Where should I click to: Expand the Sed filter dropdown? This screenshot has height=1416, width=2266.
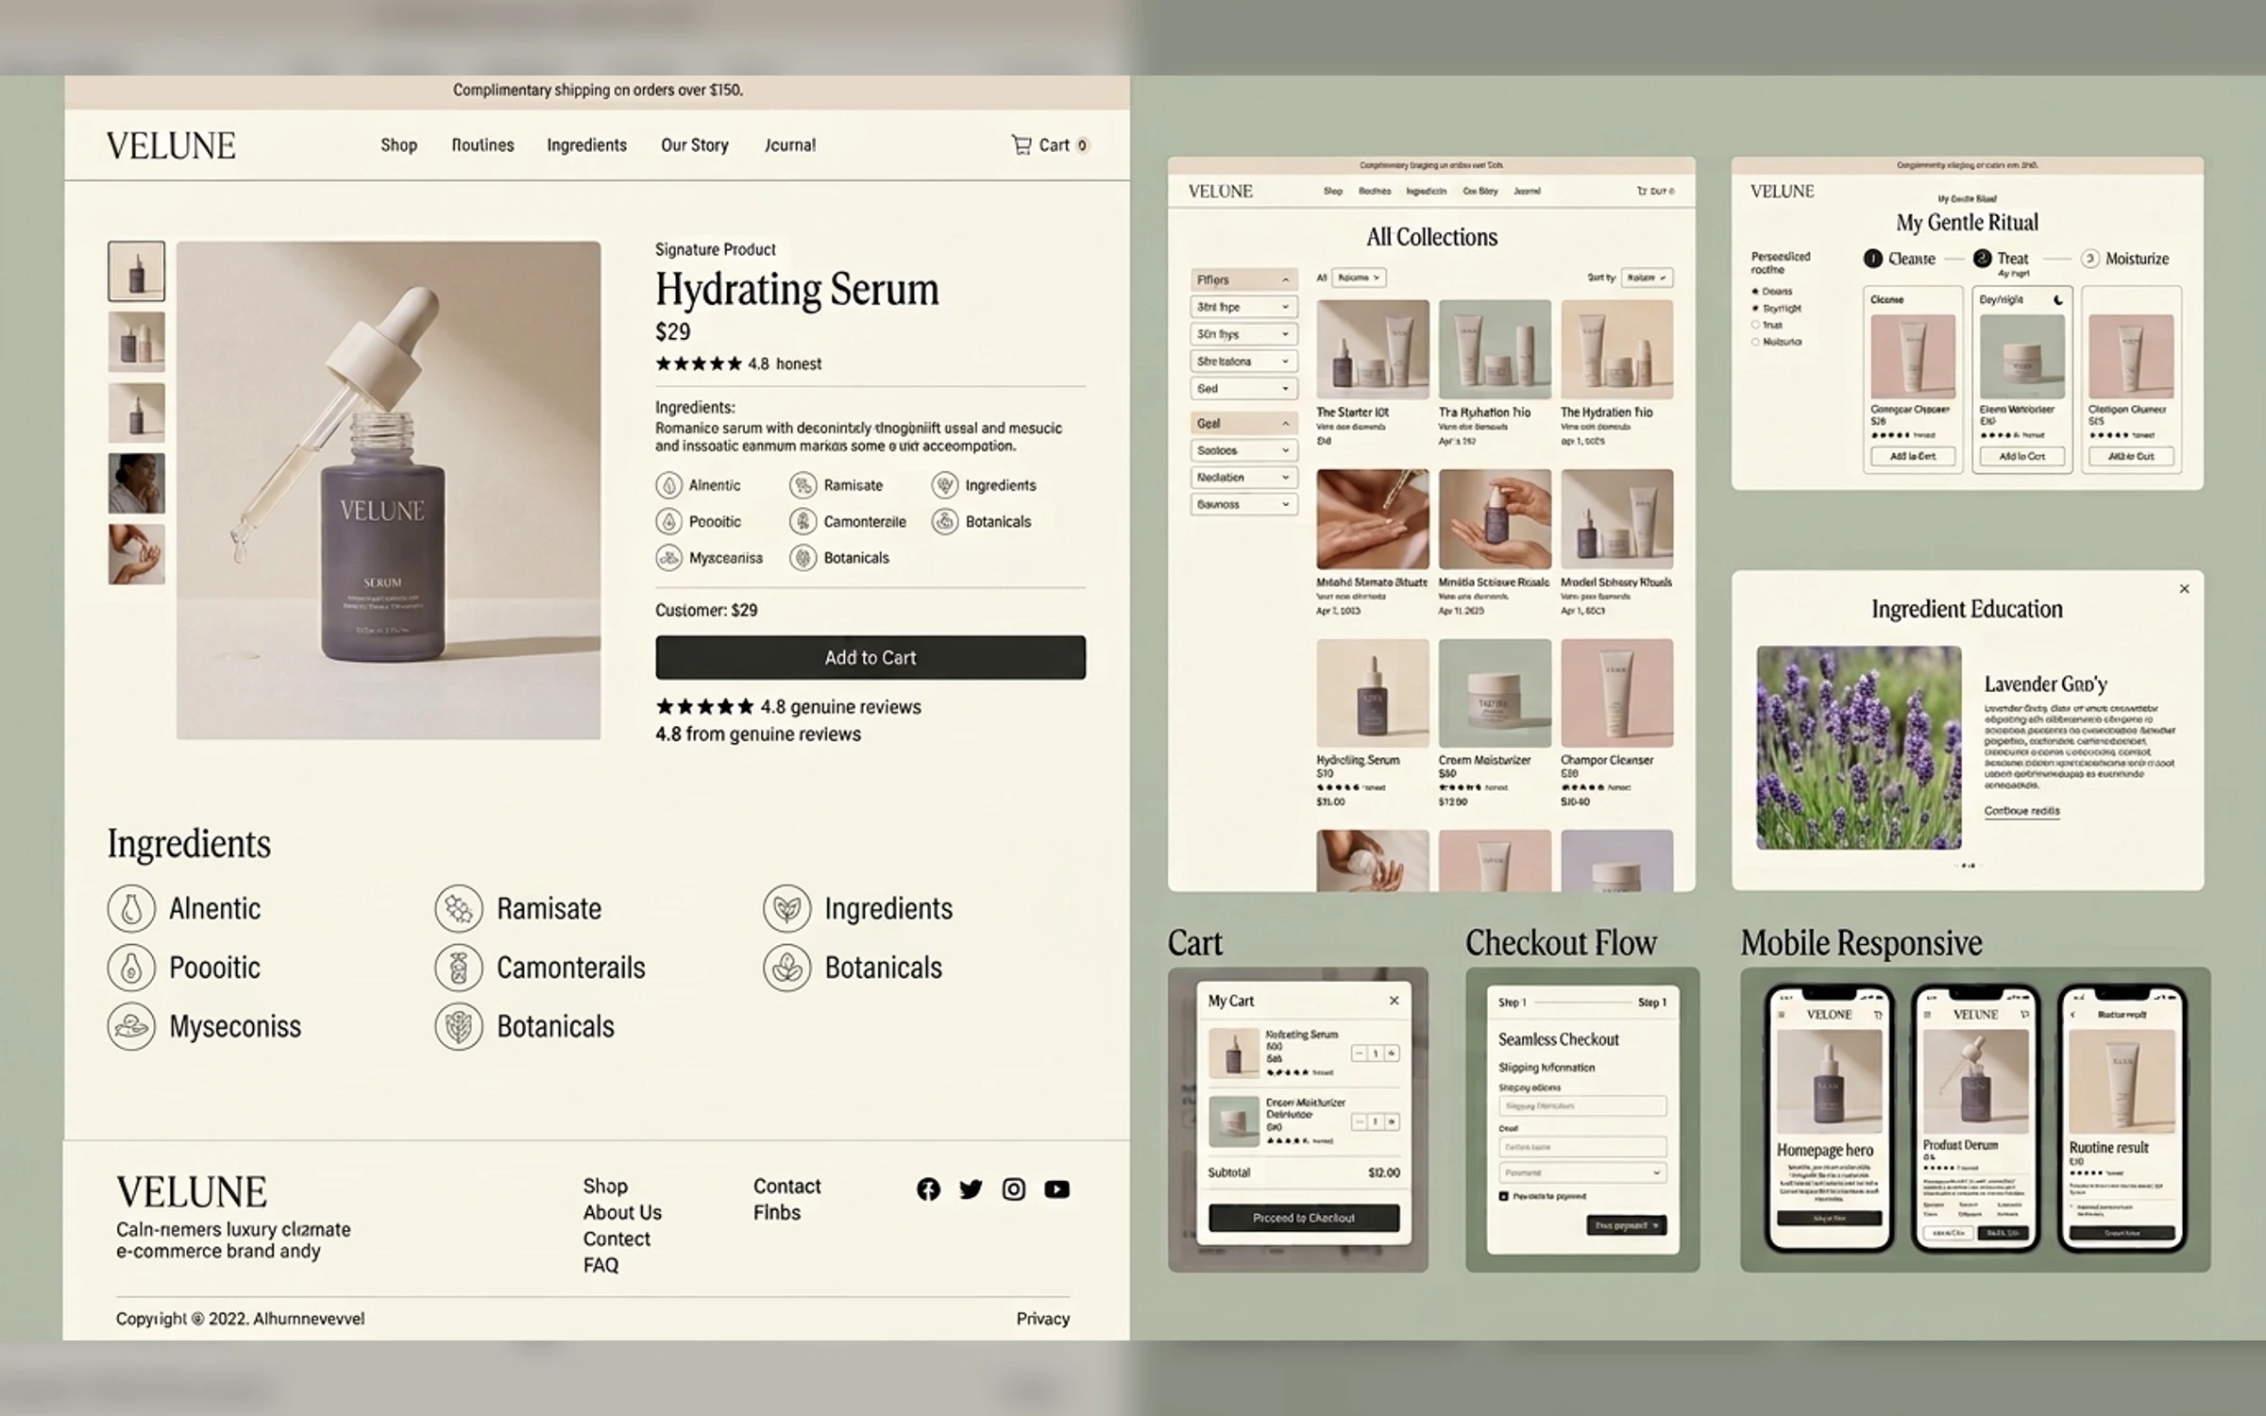click(x=1243, y=388)
